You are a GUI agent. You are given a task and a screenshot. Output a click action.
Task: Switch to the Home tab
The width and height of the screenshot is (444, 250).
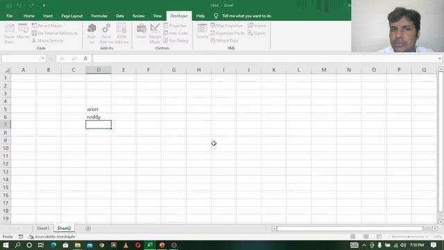(x=29, y=16)
